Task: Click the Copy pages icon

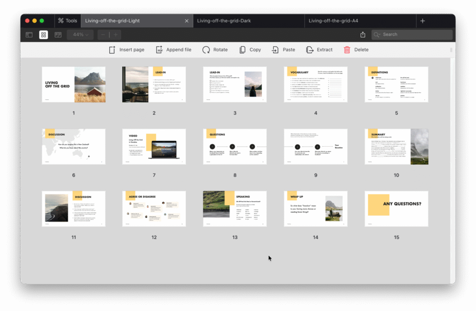Action: [x=242, y=50]
